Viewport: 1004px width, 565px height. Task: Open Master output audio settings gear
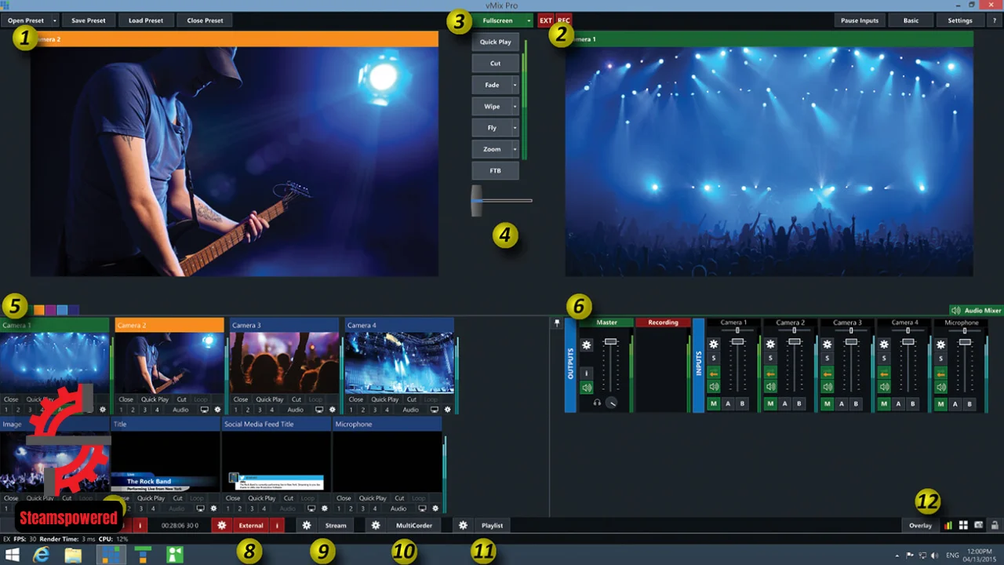coord(587,344)
